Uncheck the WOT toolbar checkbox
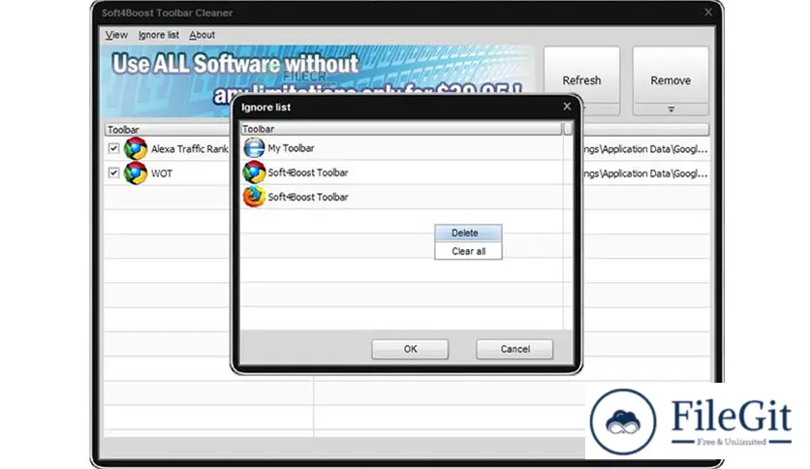This screenshot has height=469, width=810. pyautogui.click(x=113, y=172)
